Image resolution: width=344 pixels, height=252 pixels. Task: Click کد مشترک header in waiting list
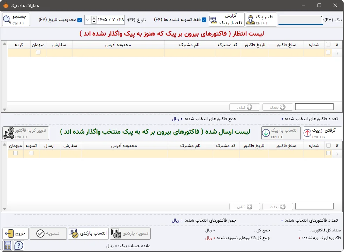tap(228, 45)
